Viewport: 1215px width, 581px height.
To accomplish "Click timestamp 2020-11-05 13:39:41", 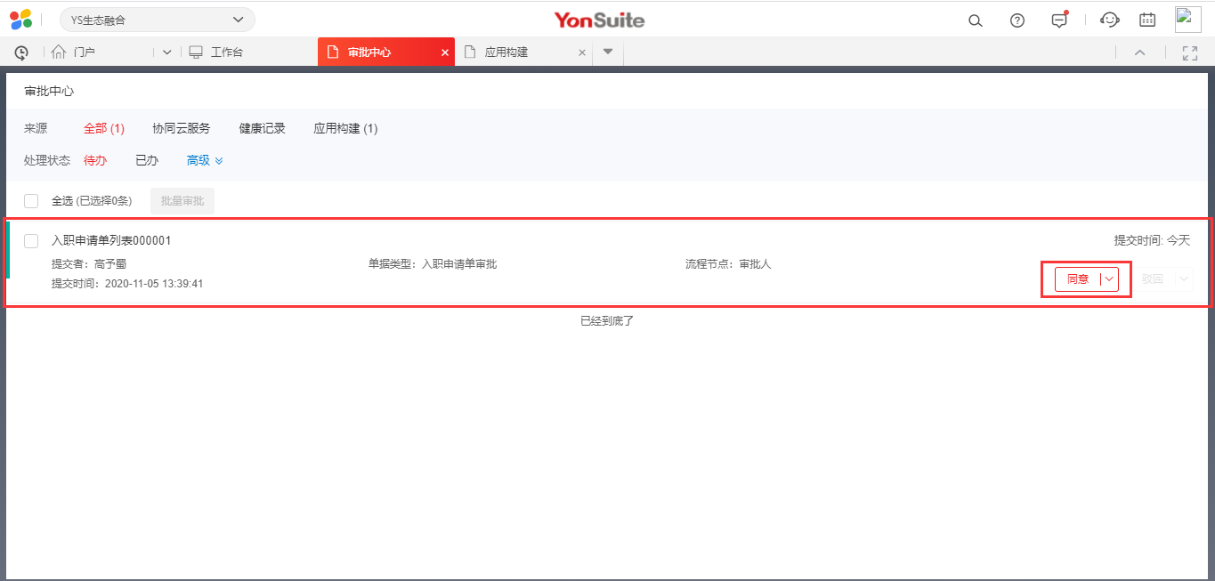I will (x=154, y=284).
